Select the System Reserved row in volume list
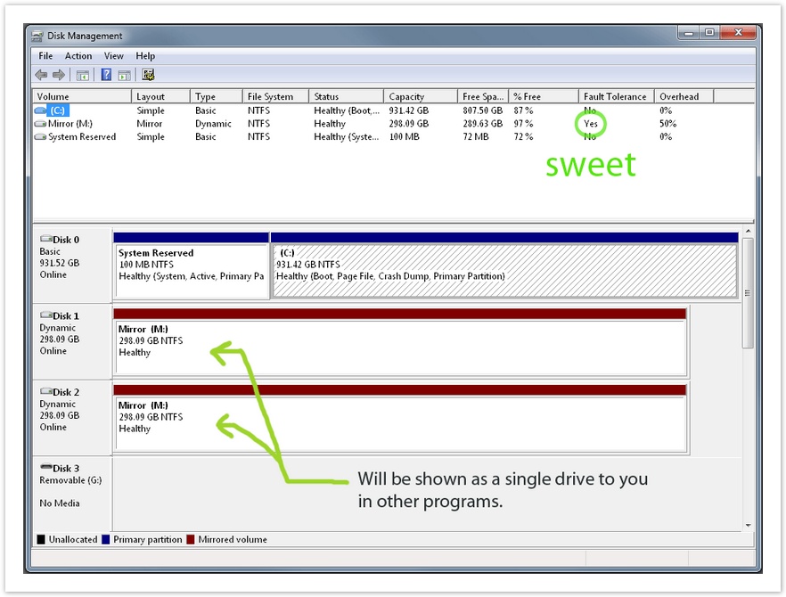Screen dimensions: 786x597 (x=82, y=137)
